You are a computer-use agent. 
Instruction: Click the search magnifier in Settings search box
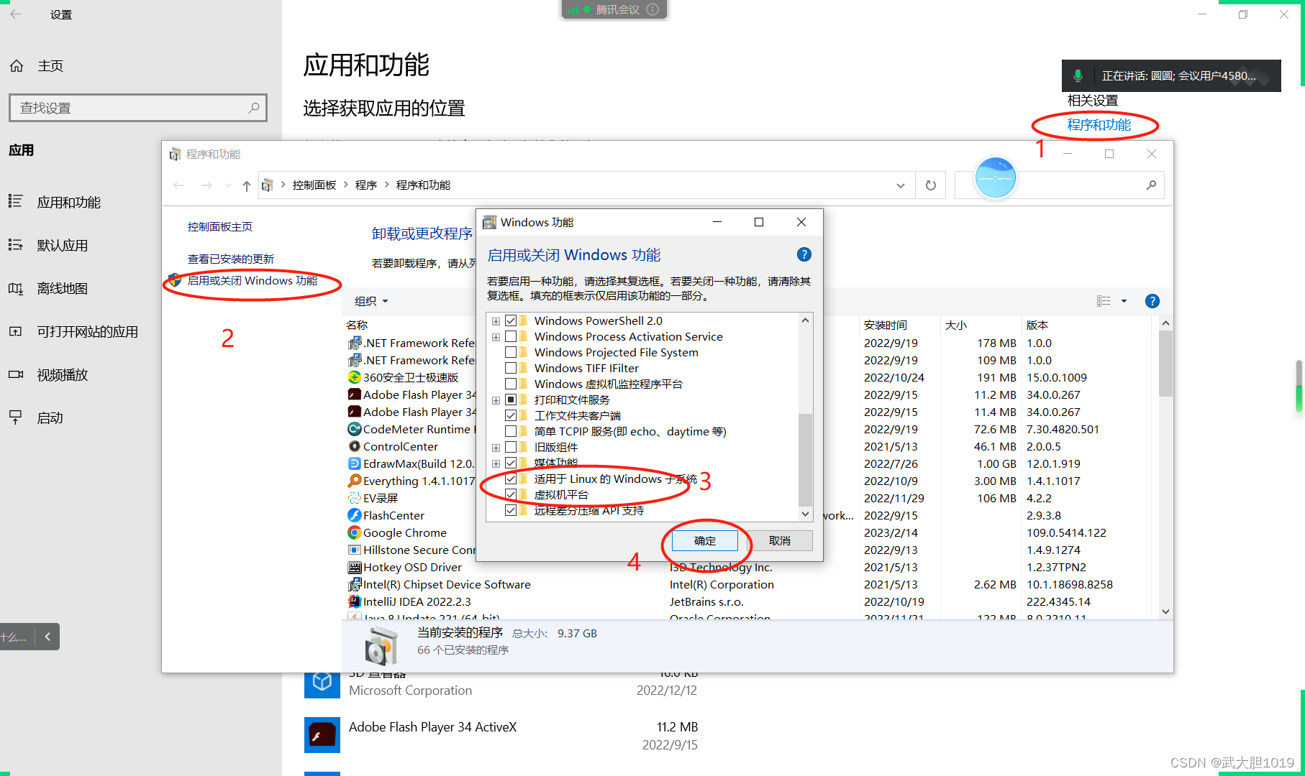[x=253, y=108]
